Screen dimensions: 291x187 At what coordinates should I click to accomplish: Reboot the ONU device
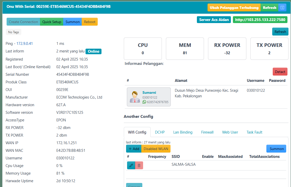tap(90, 22)
